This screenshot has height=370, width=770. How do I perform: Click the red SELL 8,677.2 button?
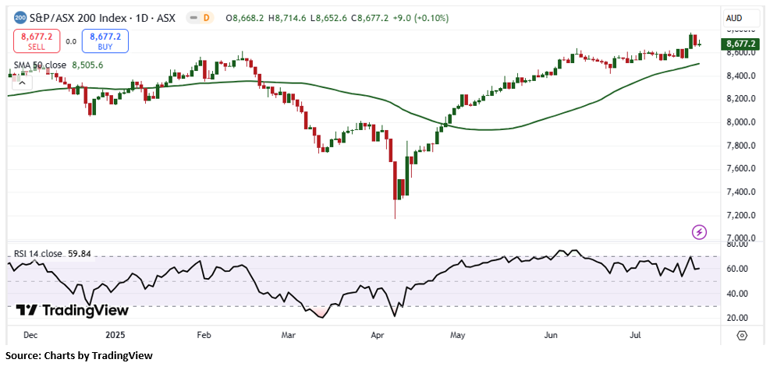pos(37,41)
